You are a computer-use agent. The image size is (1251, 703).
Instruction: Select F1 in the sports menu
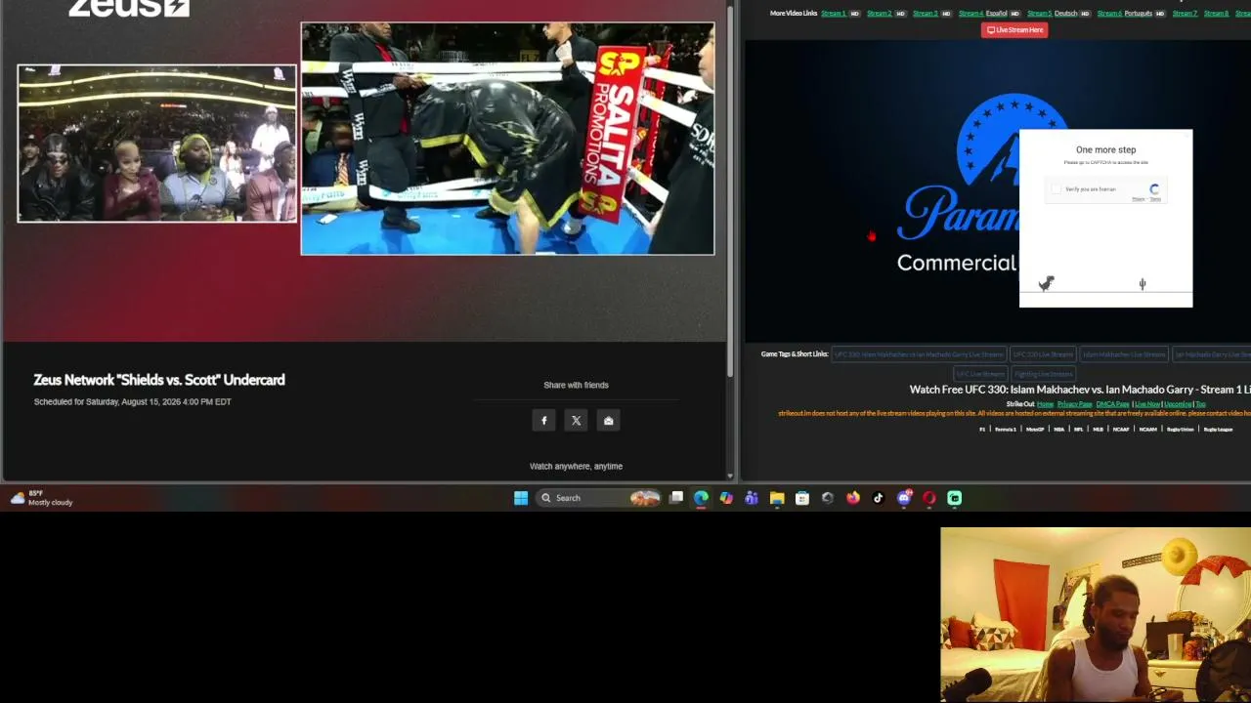pos(983,430)
